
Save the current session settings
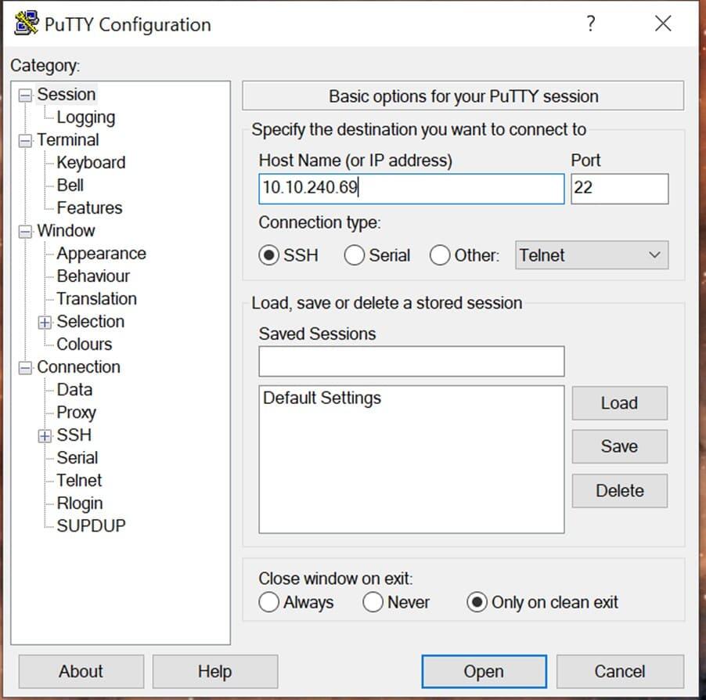(619, 446)
